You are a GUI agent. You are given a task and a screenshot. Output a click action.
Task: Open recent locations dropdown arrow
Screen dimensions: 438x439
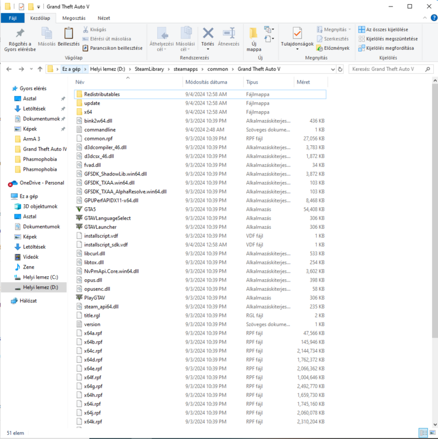[31, 69]
